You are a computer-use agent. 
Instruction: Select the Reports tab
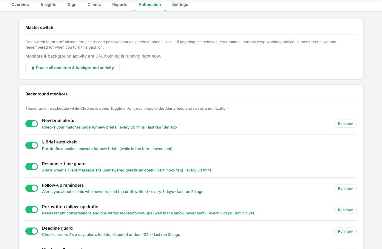pos(120,5)
